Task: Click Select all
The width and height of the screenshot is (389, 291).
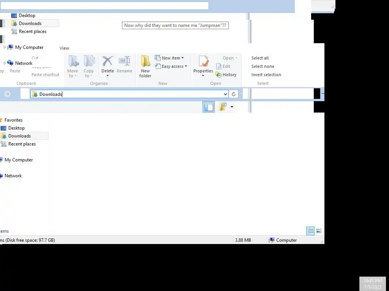Action: (x=260, y=58)
